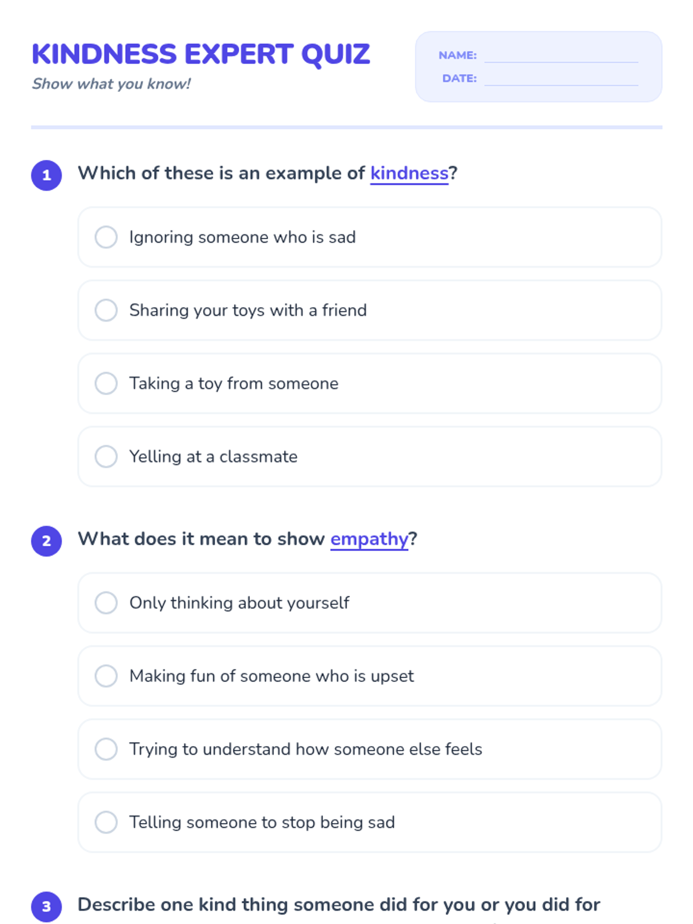Choose 'Only thinking about yourself' option
The image size is (693, 924).
106,603
